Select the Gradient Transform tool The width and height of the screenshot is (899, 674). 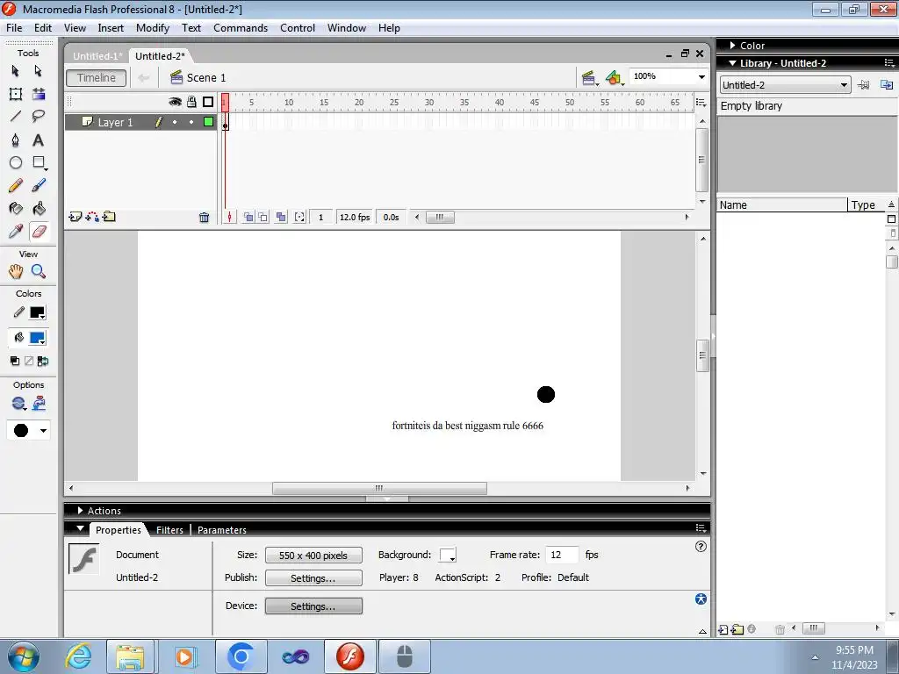point(39,94)
